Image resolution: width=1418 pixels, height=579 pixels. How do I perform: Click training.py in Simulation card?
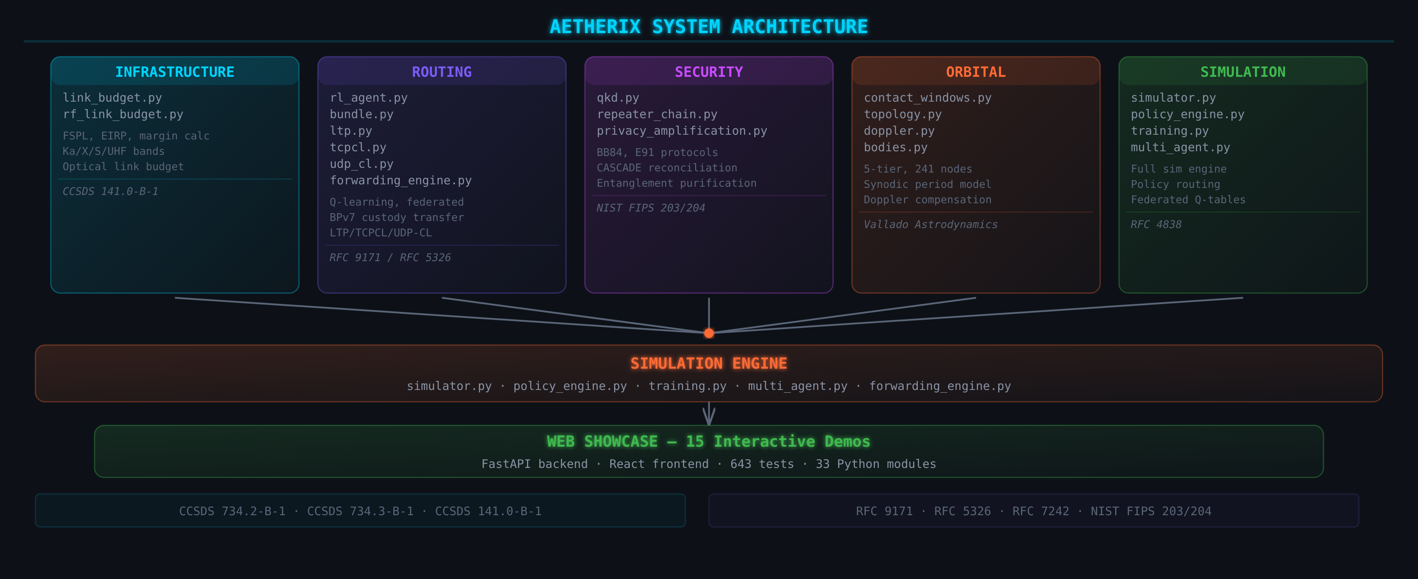point(1170,131)
